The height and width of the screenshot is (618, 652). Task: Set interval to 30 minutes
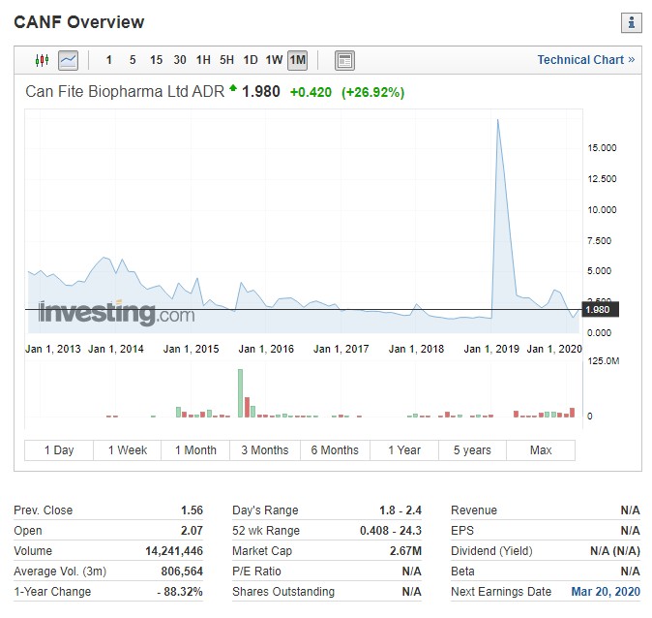coord(180,60)
